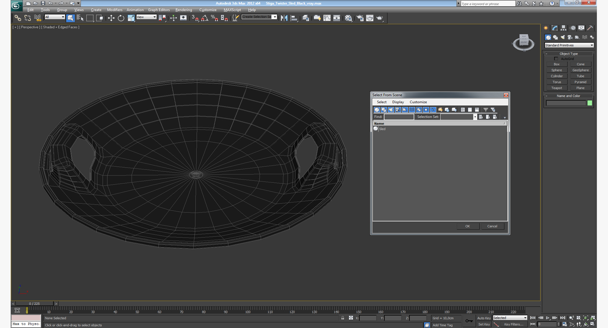Open the Display menu in dialog
Image resolution: width=608 pixels, height=328 pixels.
[398, 102]
